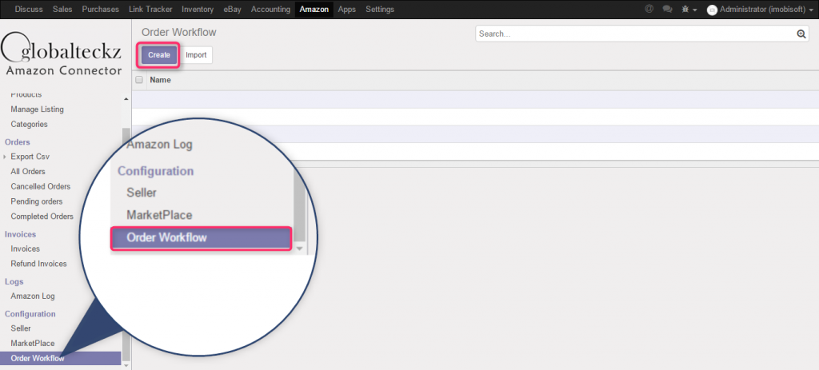The height and width of the screenshot is (370, 819).
Task: Expand the Export Csv tree item
Action: click(6, 157)
